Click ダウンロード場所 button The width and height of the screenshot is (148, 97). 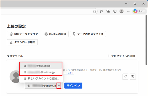(22, 42)
